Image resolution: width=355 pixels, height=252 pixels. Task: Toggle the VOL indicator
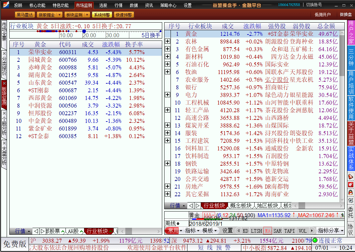point(302,231)
